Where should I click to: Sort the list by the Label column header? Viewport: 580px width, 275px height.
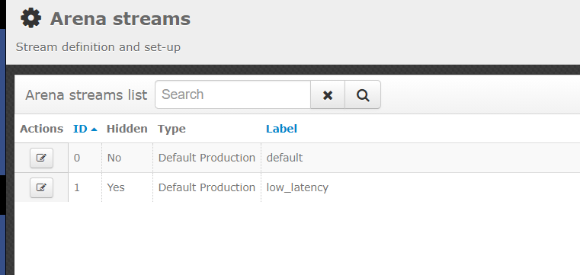281,129
